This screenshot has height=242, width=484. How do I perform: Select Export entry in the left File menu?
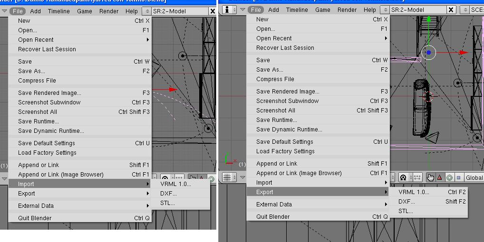point(80,194)
